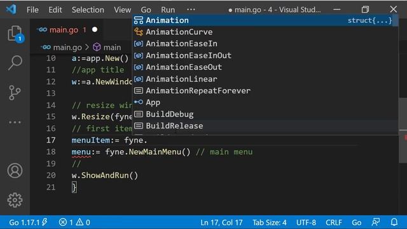Open the View menu
The height and width of the screenshot is (229, 407).
point(122,10)
